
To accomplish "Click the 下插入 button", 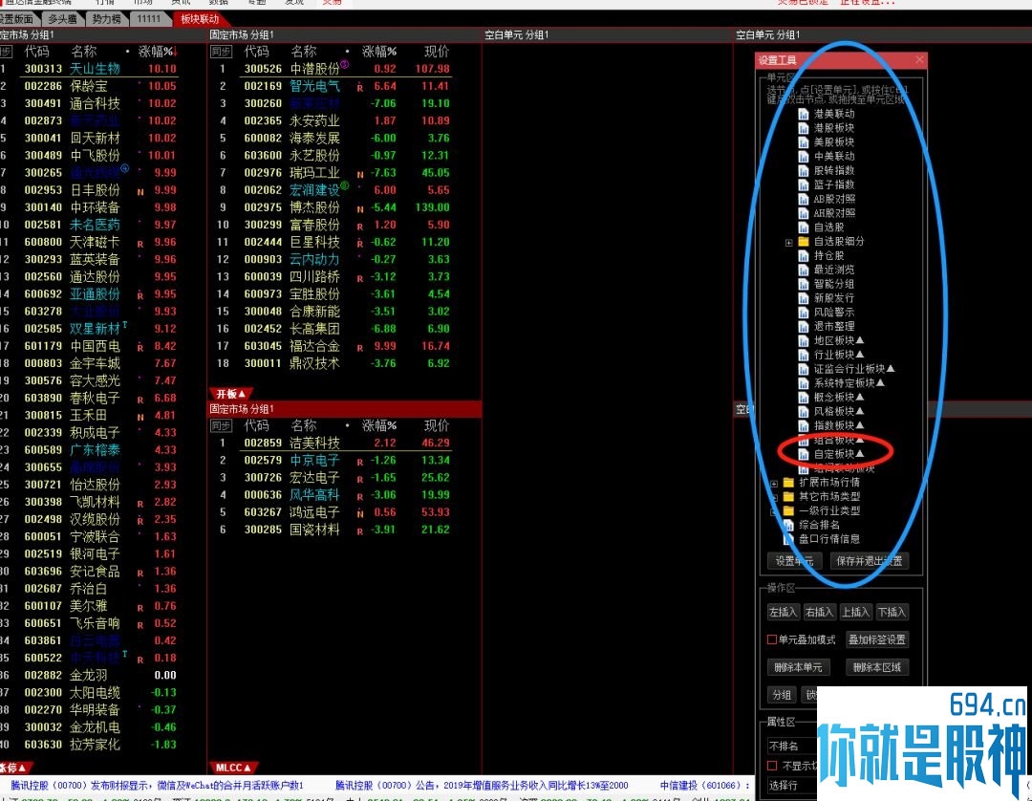I will pos(892,612).
